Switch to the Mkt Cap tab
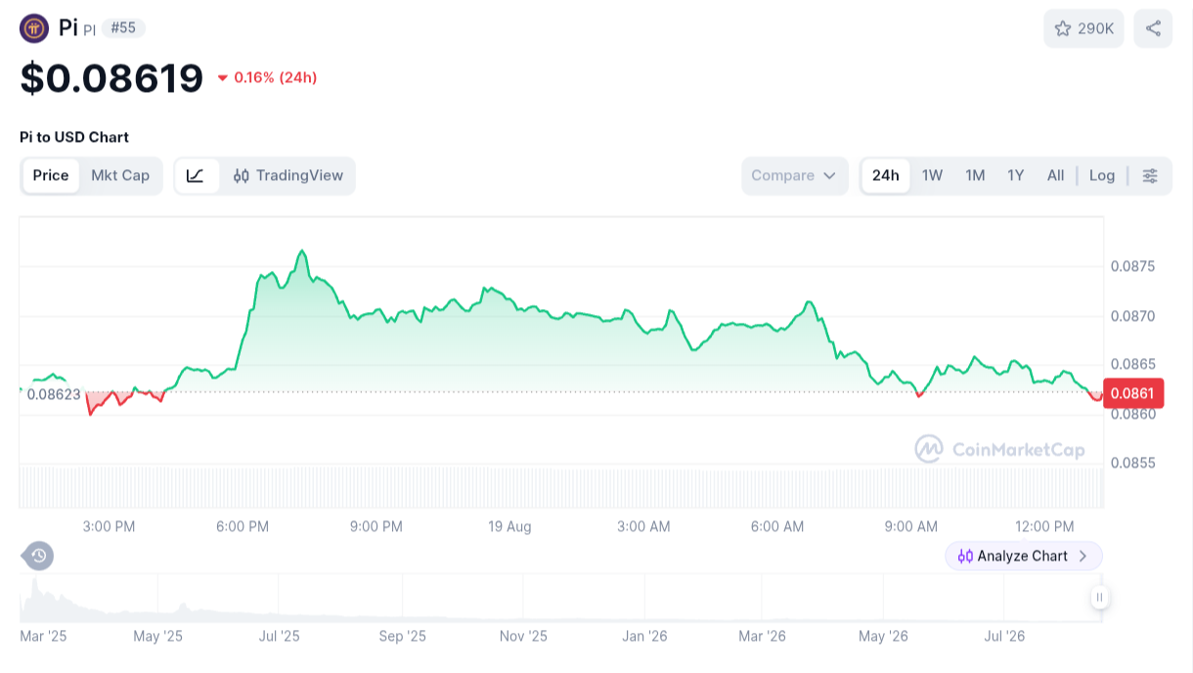The image size is (1193, 673). point(120,176)
